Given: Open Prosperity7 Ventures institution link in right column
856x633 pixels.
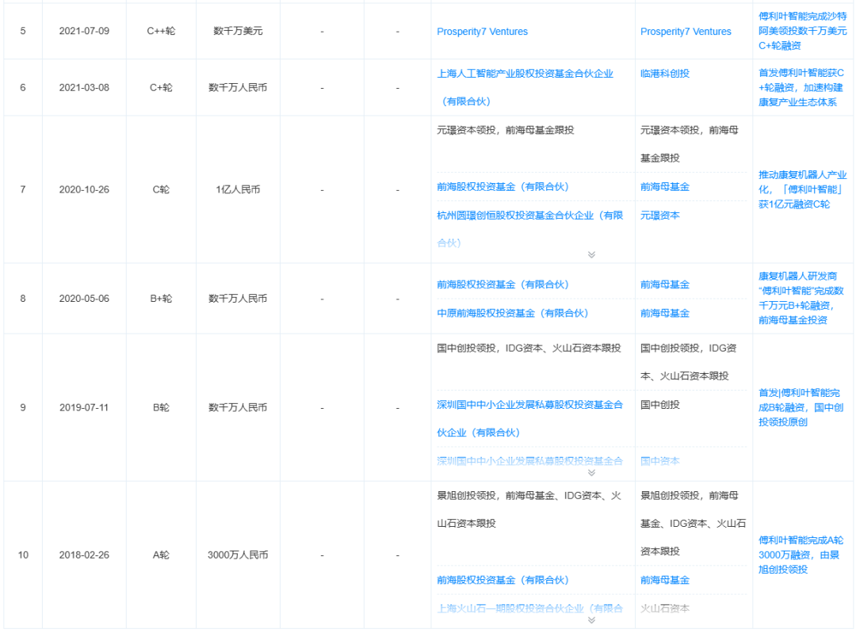Looking at the screenshot, I should pos(686,32).
